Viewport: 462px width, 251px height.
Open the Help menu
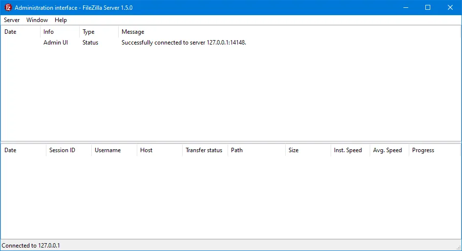pyautogui.click(x=61, y=20)
